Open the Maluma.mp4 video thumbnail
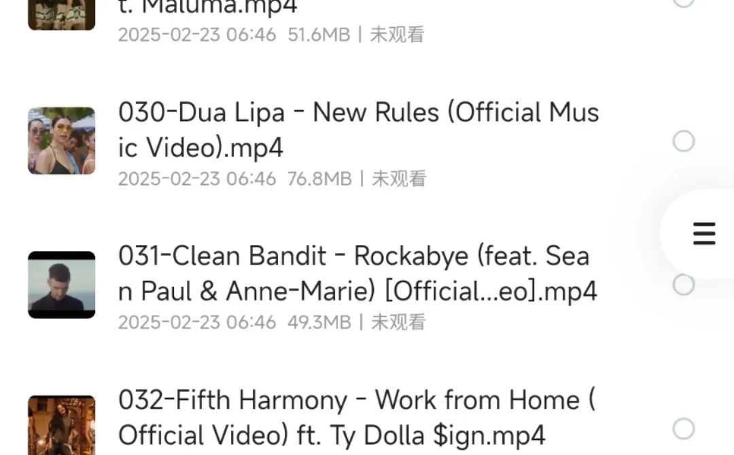Image resolution: width=734 pixels, height=455 pixels. 62,15
